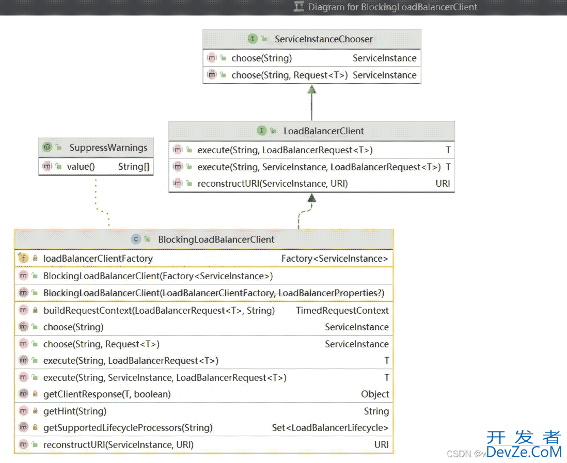Viewport: 567px width, 463px height.
Task: Click method icon of three-argument execute in LoadBalancerClient
Action: point(177,166)
